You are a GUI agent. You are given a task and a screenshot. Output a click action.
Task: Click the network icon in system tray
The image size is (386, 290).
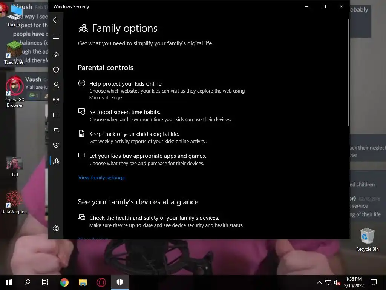point(328,282)
